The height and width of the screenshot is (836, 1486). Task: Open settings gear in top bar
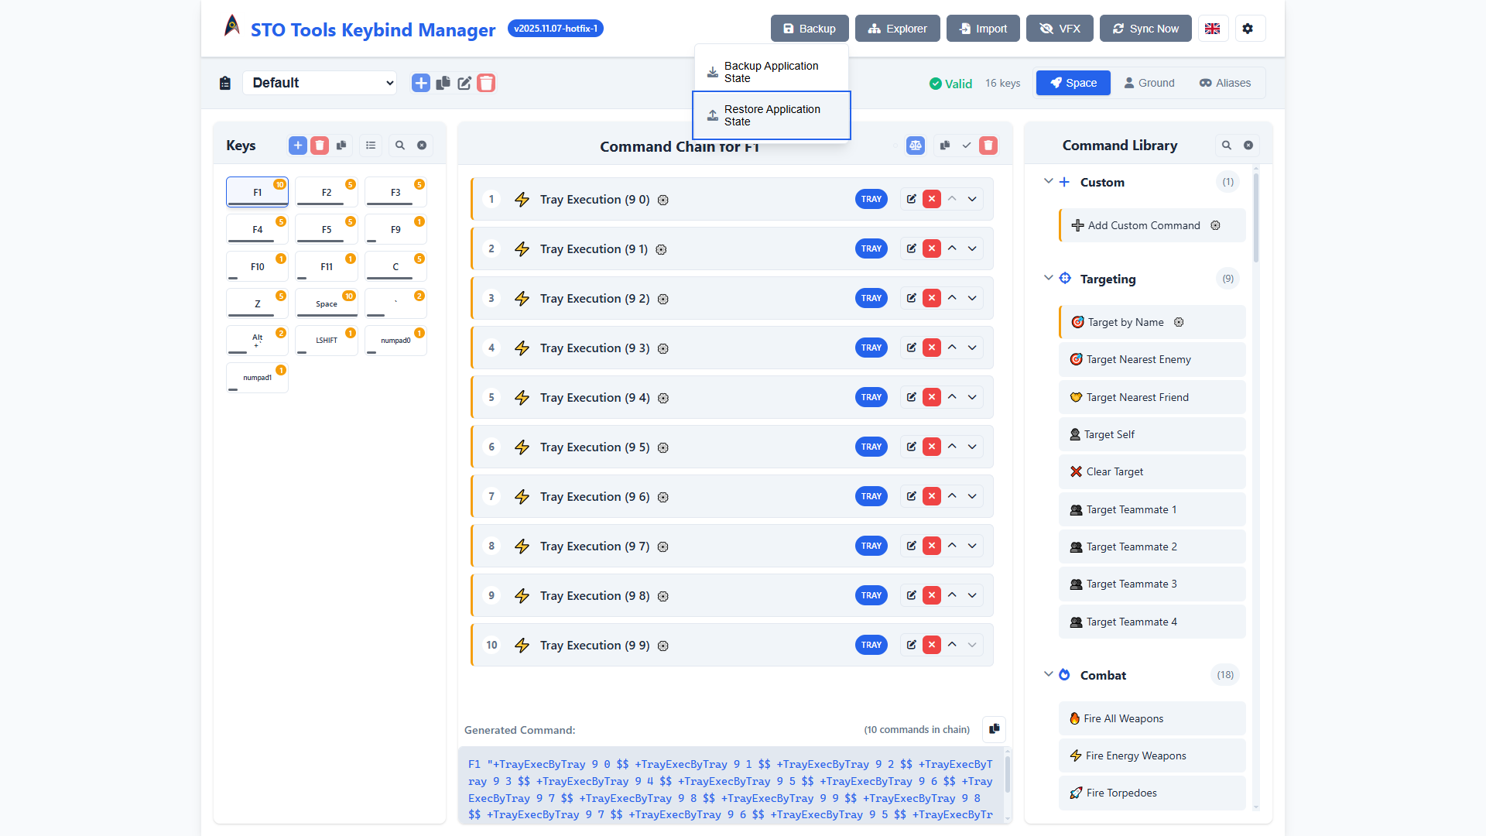click(1247, 29)
